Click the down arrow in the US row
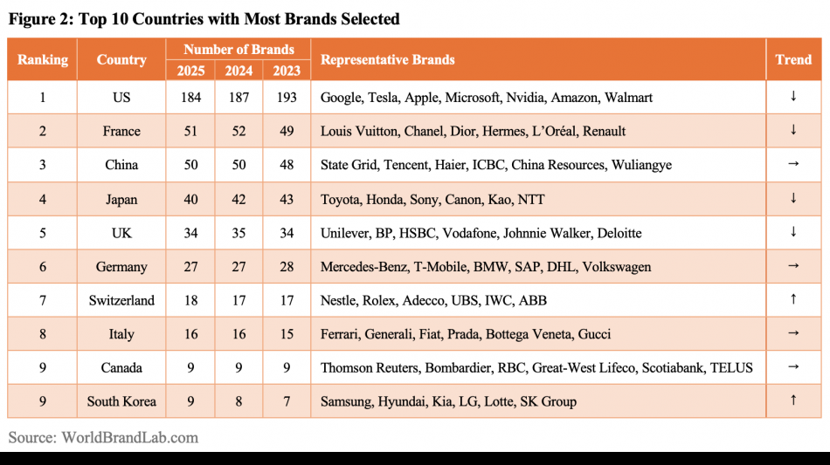This screenshot has height=465, width=830. (x=793, y=97)
